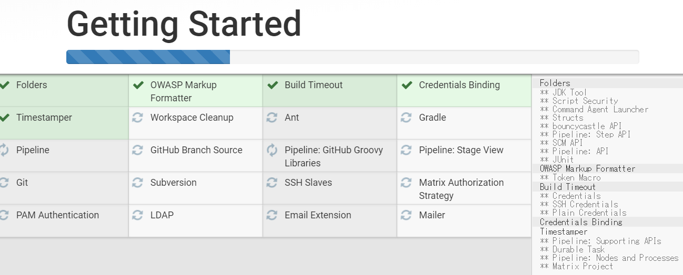
Task: Select OWASP Markup Formatter in install log
Action: point(587,168)
